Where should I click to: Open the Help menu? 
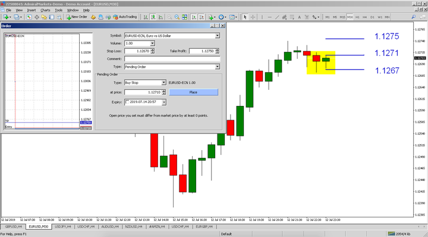86,10
